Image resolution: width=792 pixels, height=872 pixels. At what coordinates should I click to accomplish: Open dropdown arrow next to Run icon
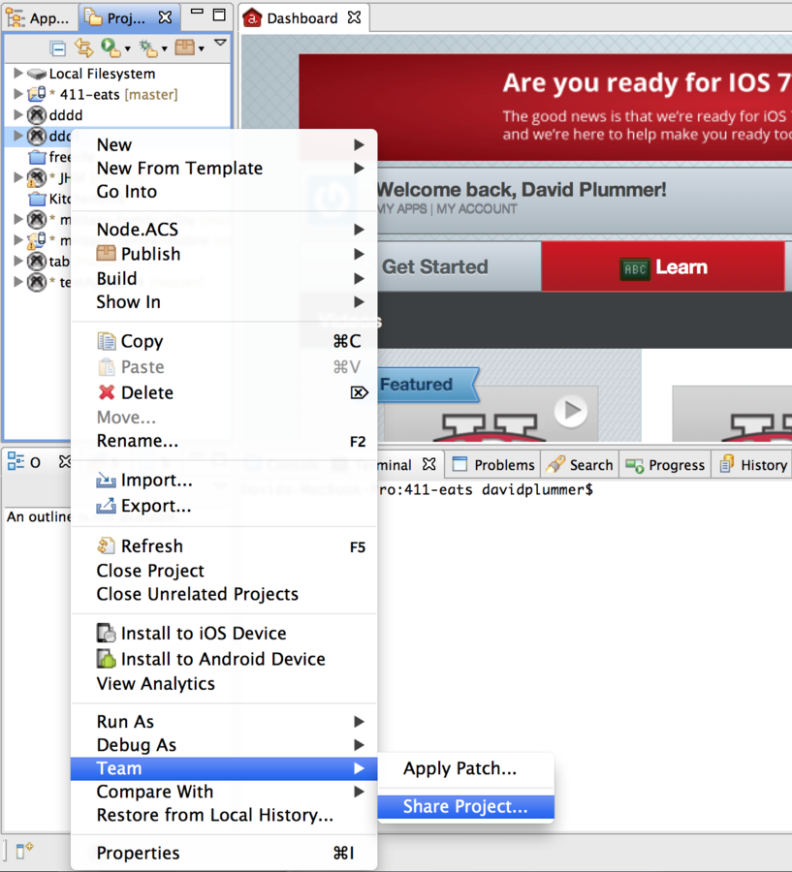click(127, 49)
